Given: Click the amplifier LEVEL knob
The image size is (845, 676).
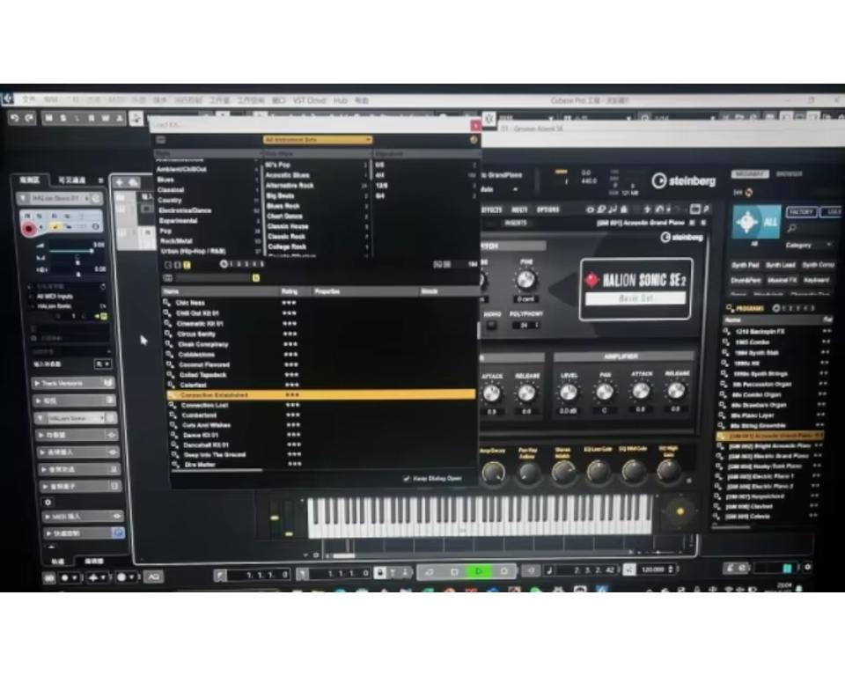Looking at the screenshot, I should coord(569,392).
